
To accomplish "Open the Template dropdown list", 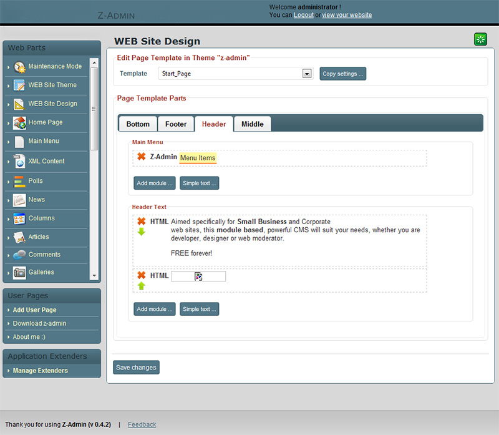I will [306, 74].
